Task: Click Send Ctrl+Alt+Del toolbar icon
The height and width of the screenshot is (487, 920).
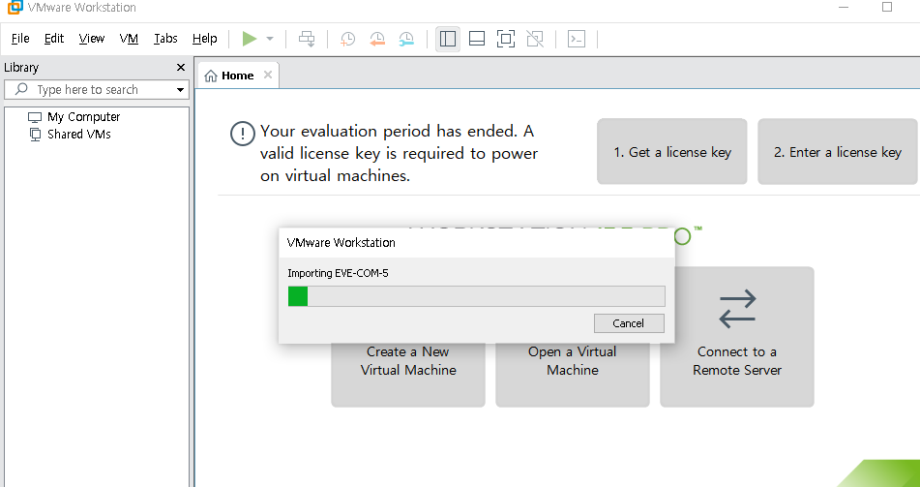Action: [307, 39]
